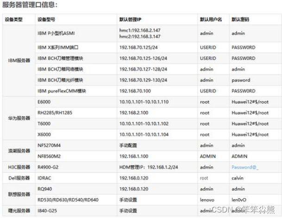Click 手动配置 in the NF5270M4 row
The width and height of the screenshot is (282, 218).
[x=128, y=145]
